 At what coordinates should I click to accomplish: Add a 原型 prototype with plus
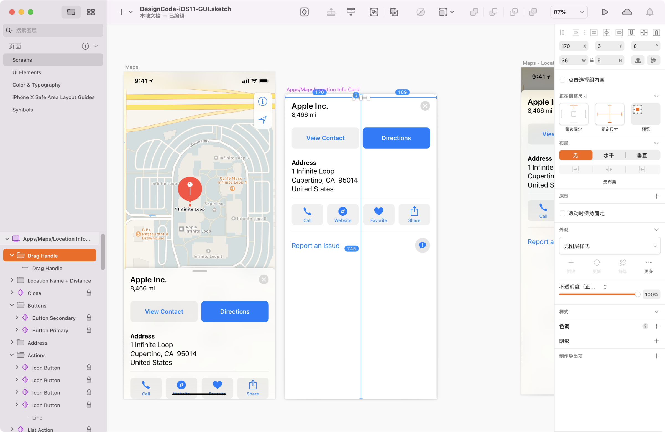click(656, 196)
